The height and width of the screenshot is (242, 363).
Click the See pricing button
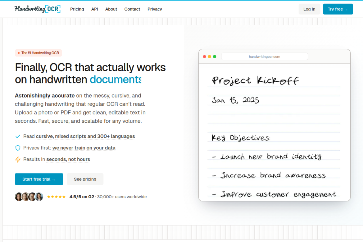(85, 179)
